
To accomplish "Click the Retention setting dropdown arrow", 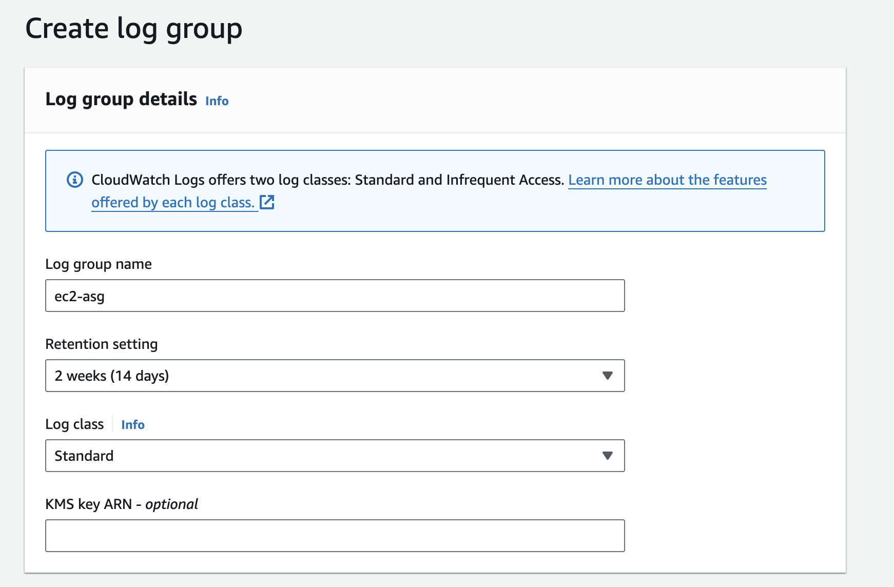I will point(607,376).
